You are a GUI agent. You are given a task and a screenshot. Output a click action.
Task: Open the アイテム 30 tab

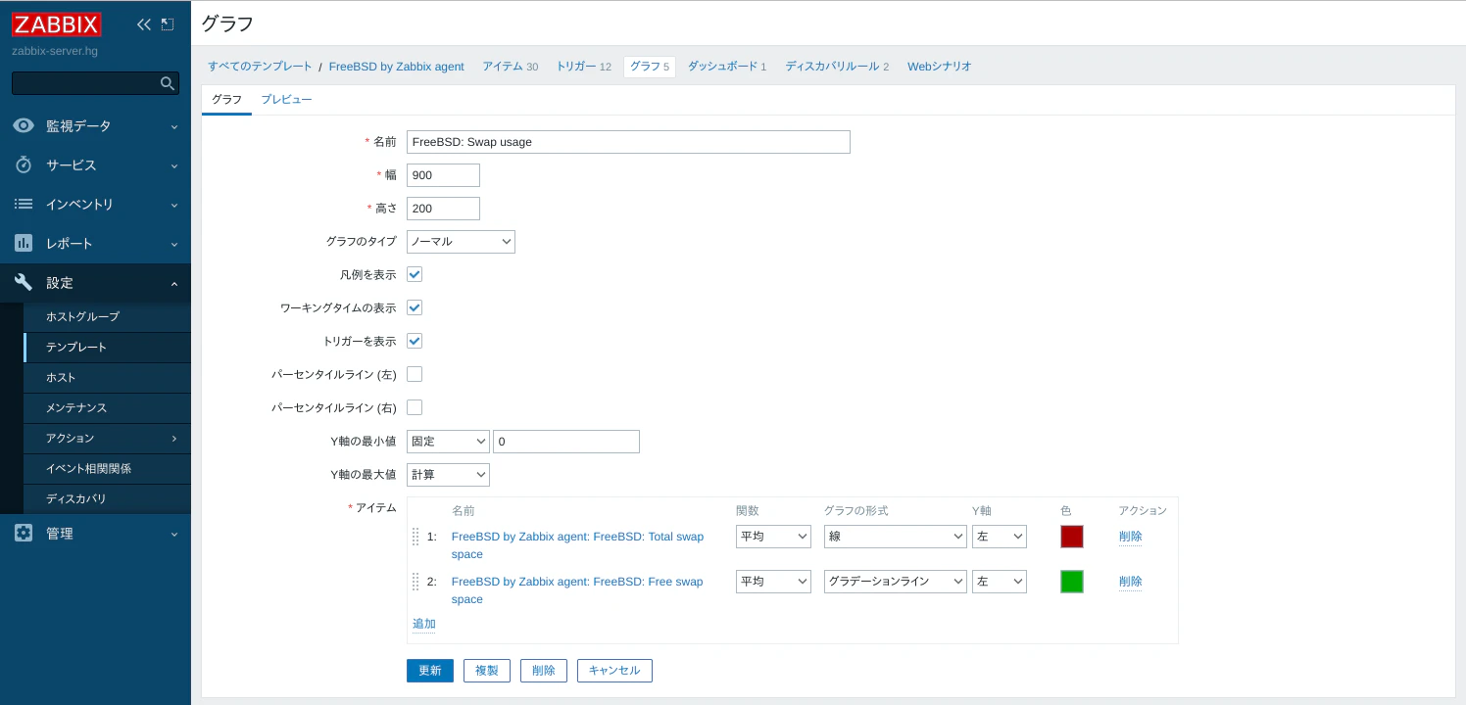(510, 67)
